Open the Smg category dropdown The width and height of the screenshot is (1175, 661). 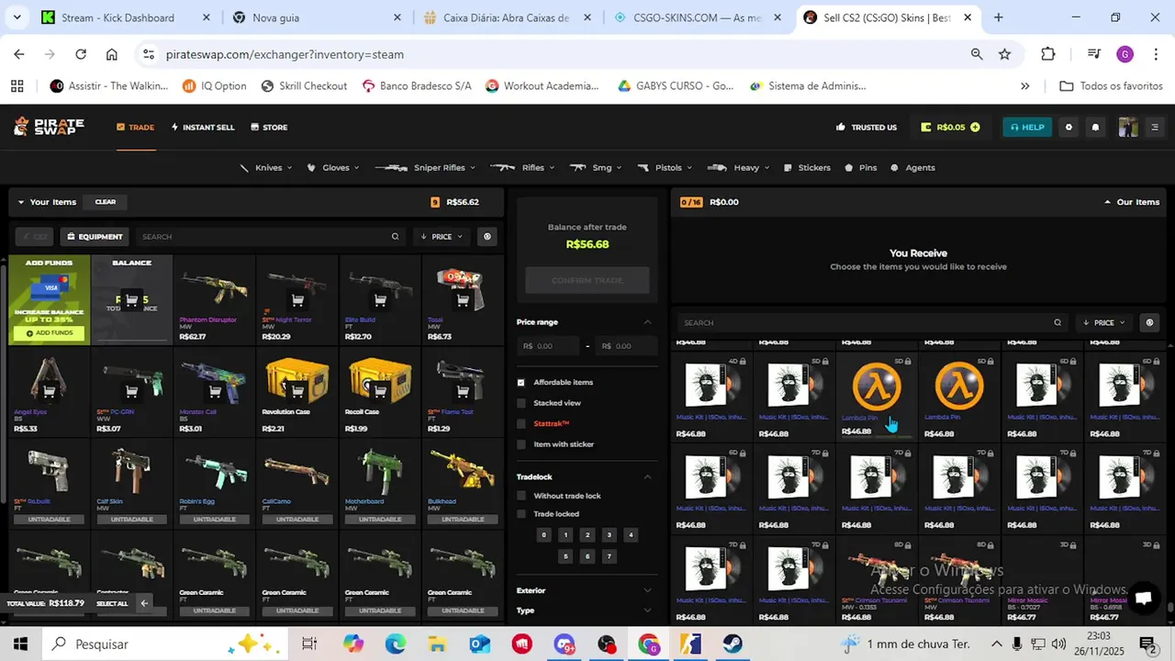click(x=596, y=168)
